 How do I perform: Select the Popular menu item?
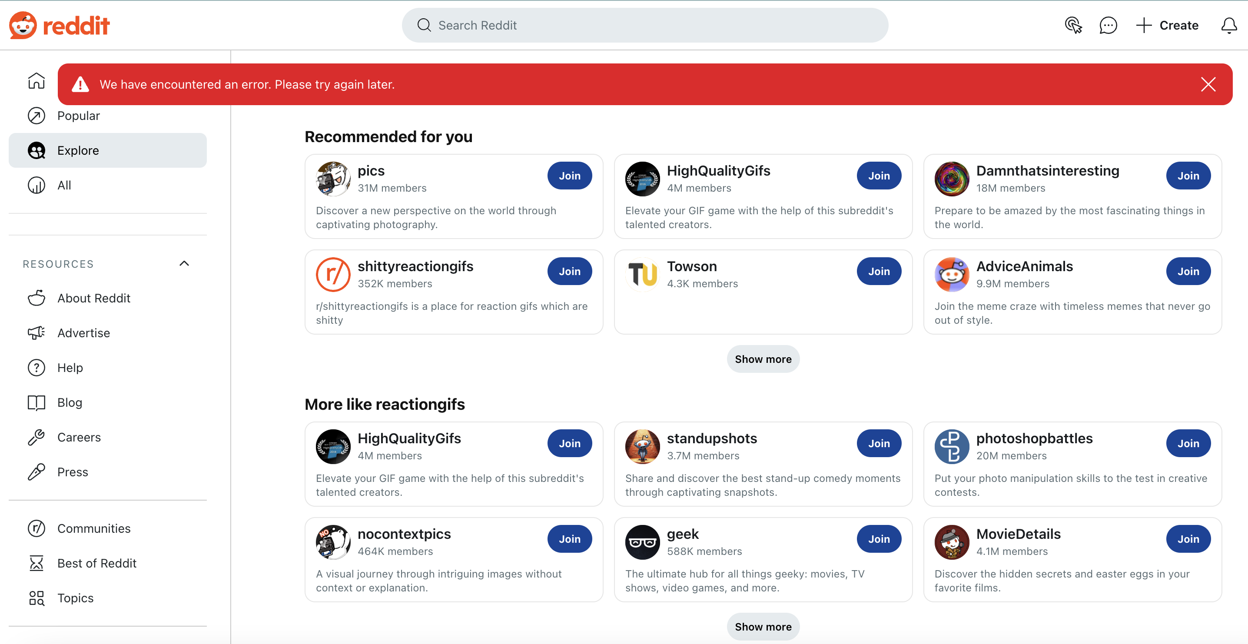pyautogui.click(x=79, y=115)
